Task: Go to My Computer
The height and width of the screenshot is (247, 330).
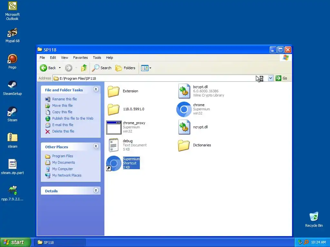Action: (59, 169)
